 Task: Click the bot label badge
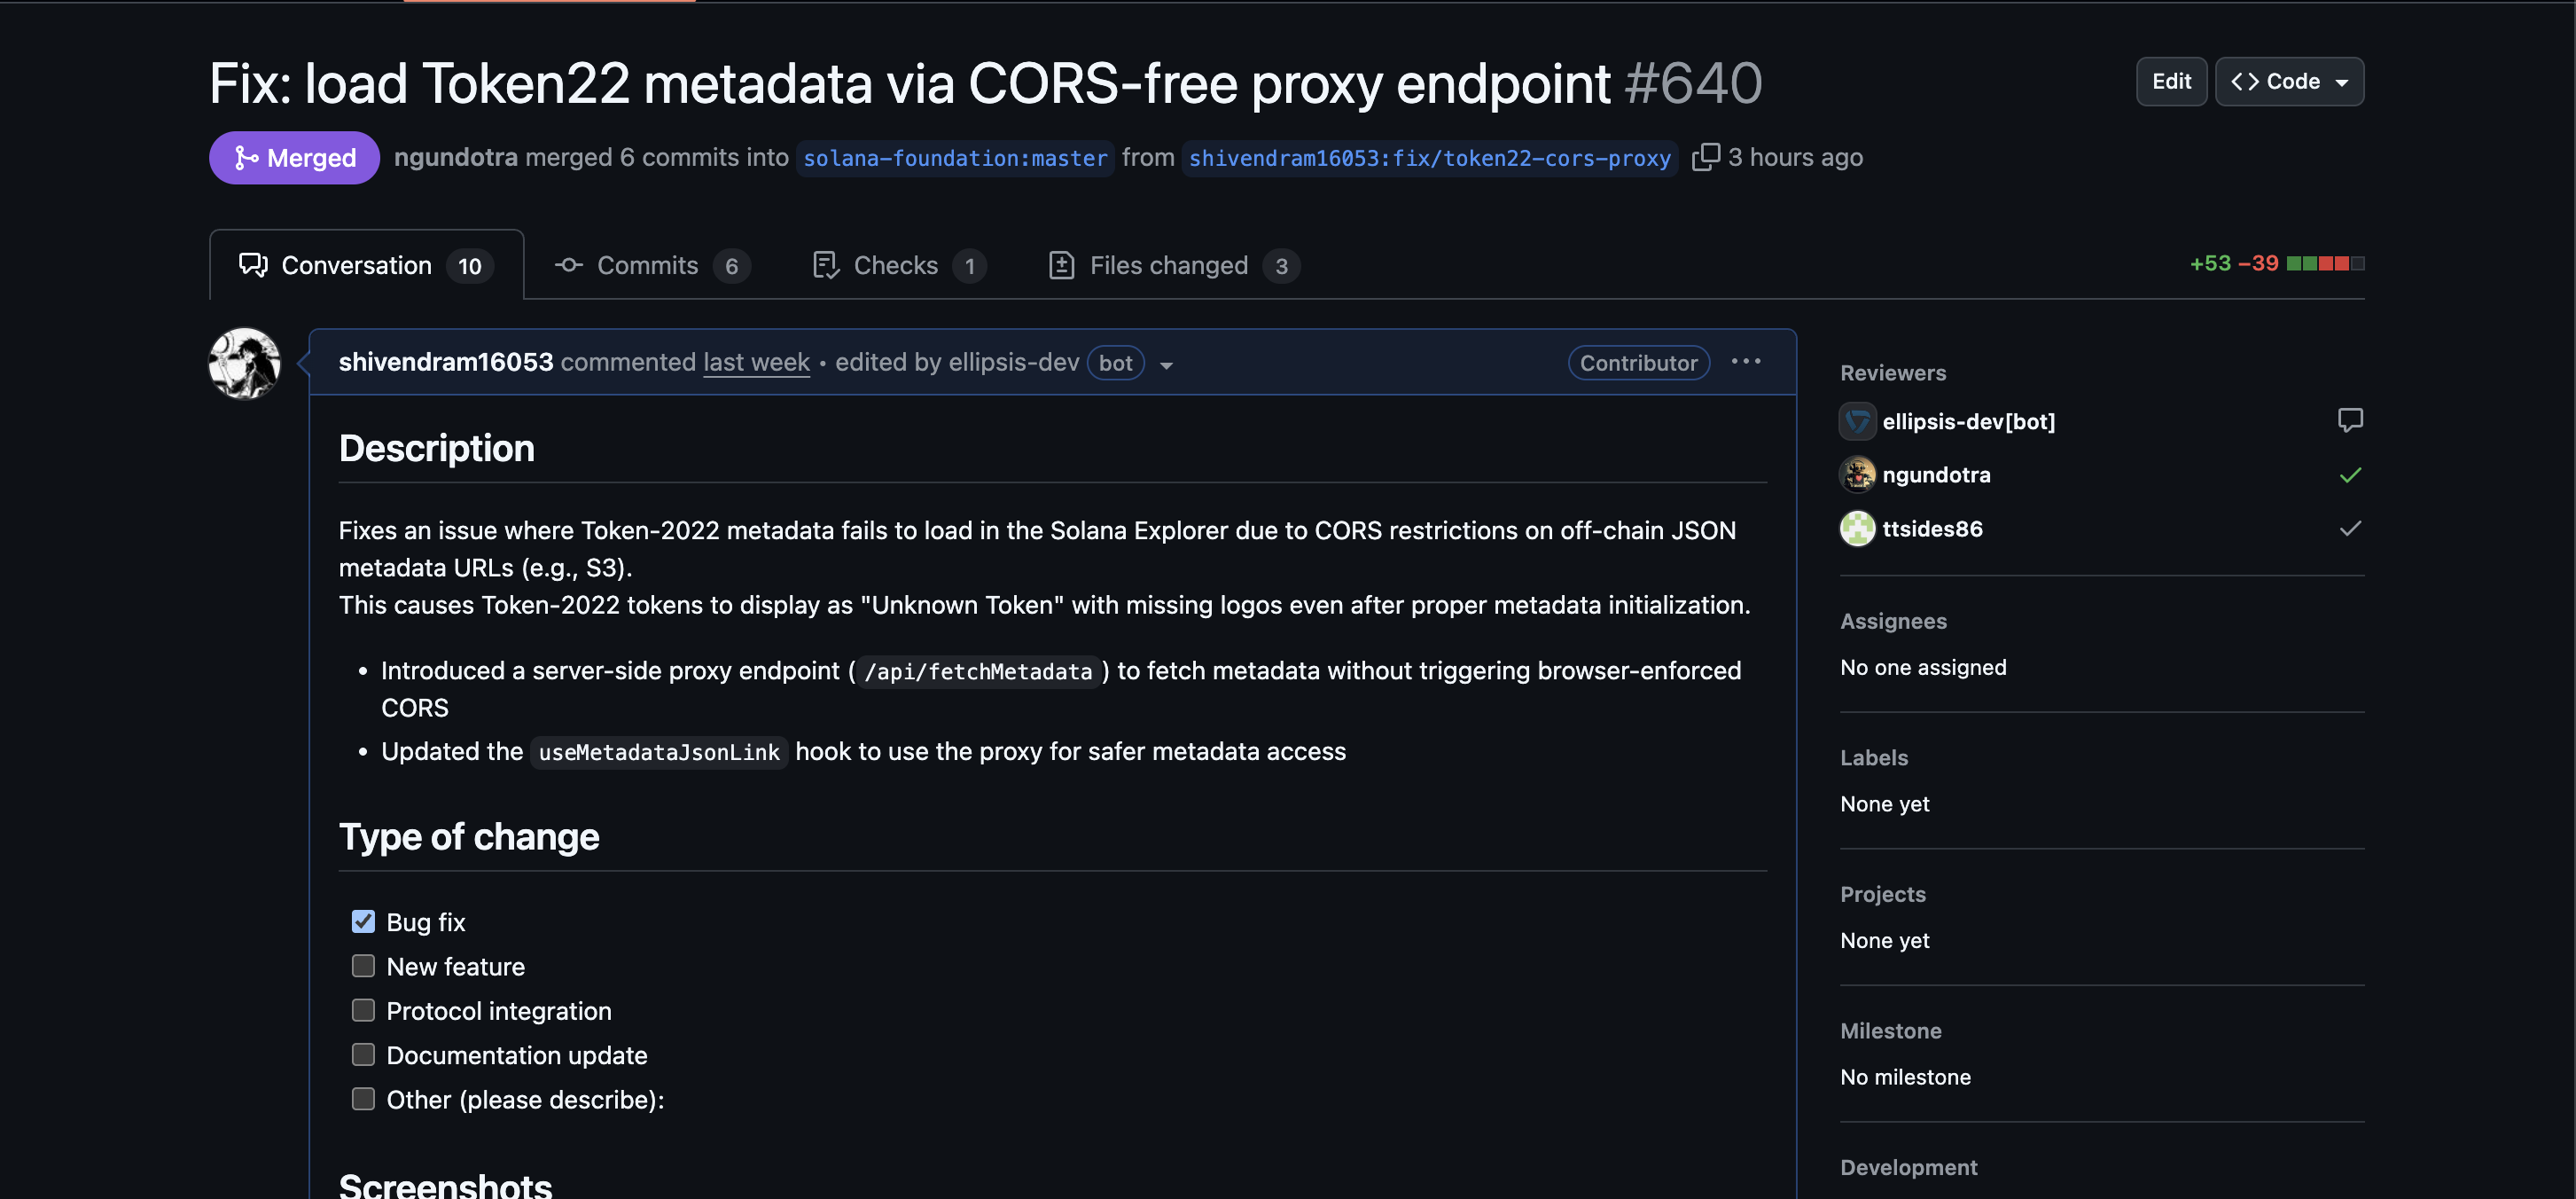point(1115,363)
